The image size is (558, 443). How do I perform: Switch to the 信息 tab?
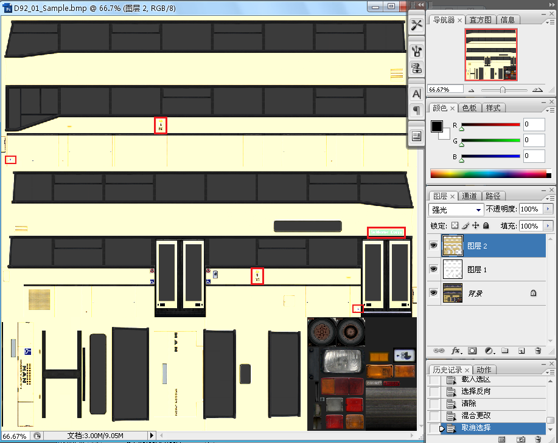tap(507, 20)
